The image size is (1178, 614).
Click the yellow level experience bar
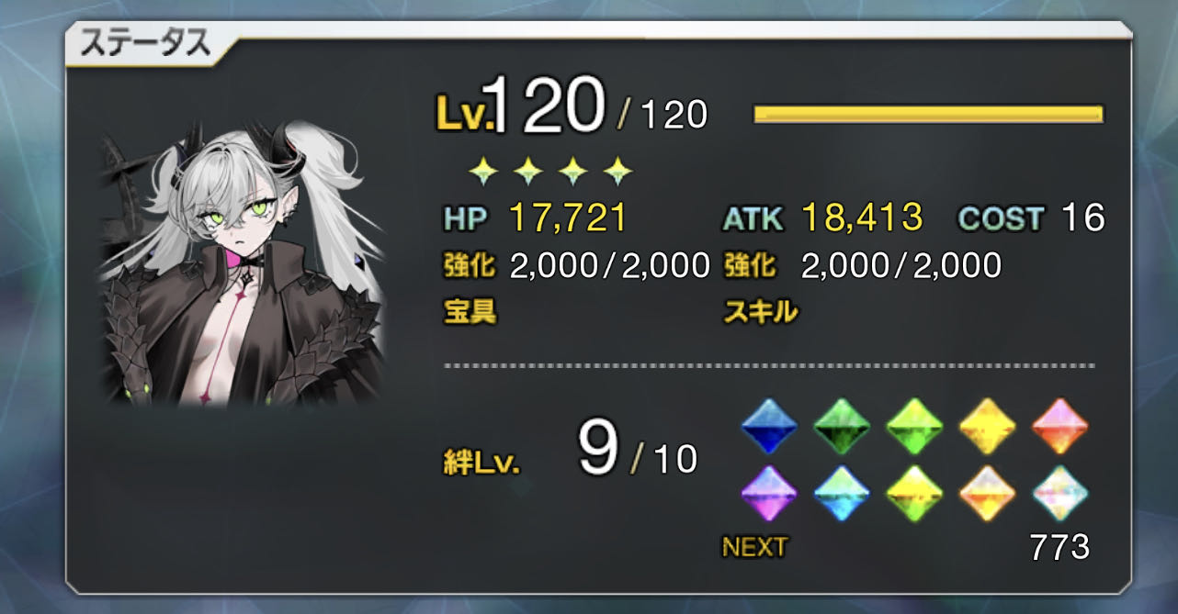[928, 114]
